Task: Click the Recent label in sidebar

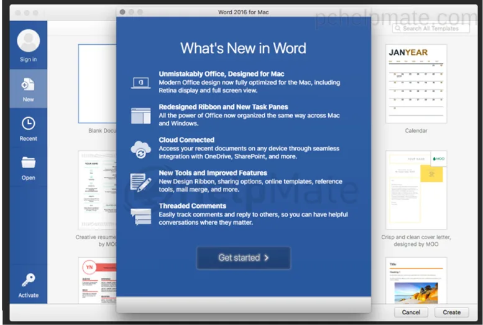Action: (29, 139)
